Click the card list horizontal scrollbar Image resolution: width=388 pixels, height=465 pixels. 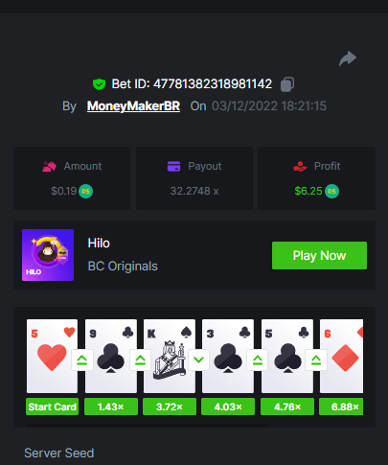[147, 426]
